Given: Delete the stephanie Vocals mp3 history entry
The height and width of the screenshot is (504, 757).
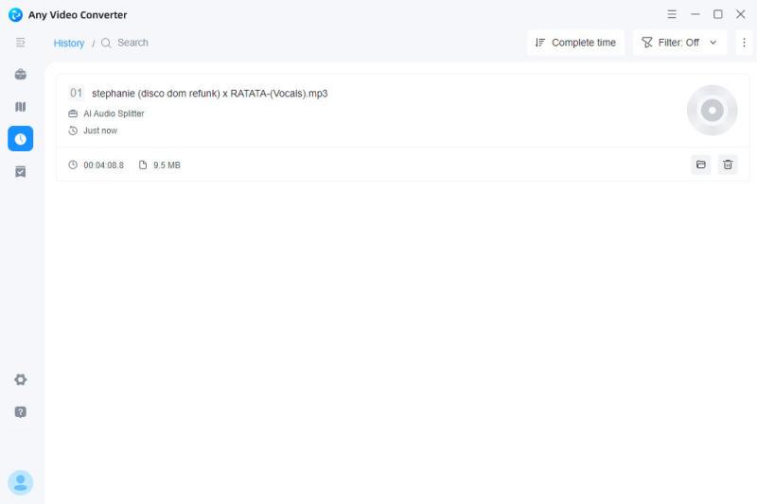Looking at the screenshot, I should click(728, 165).
